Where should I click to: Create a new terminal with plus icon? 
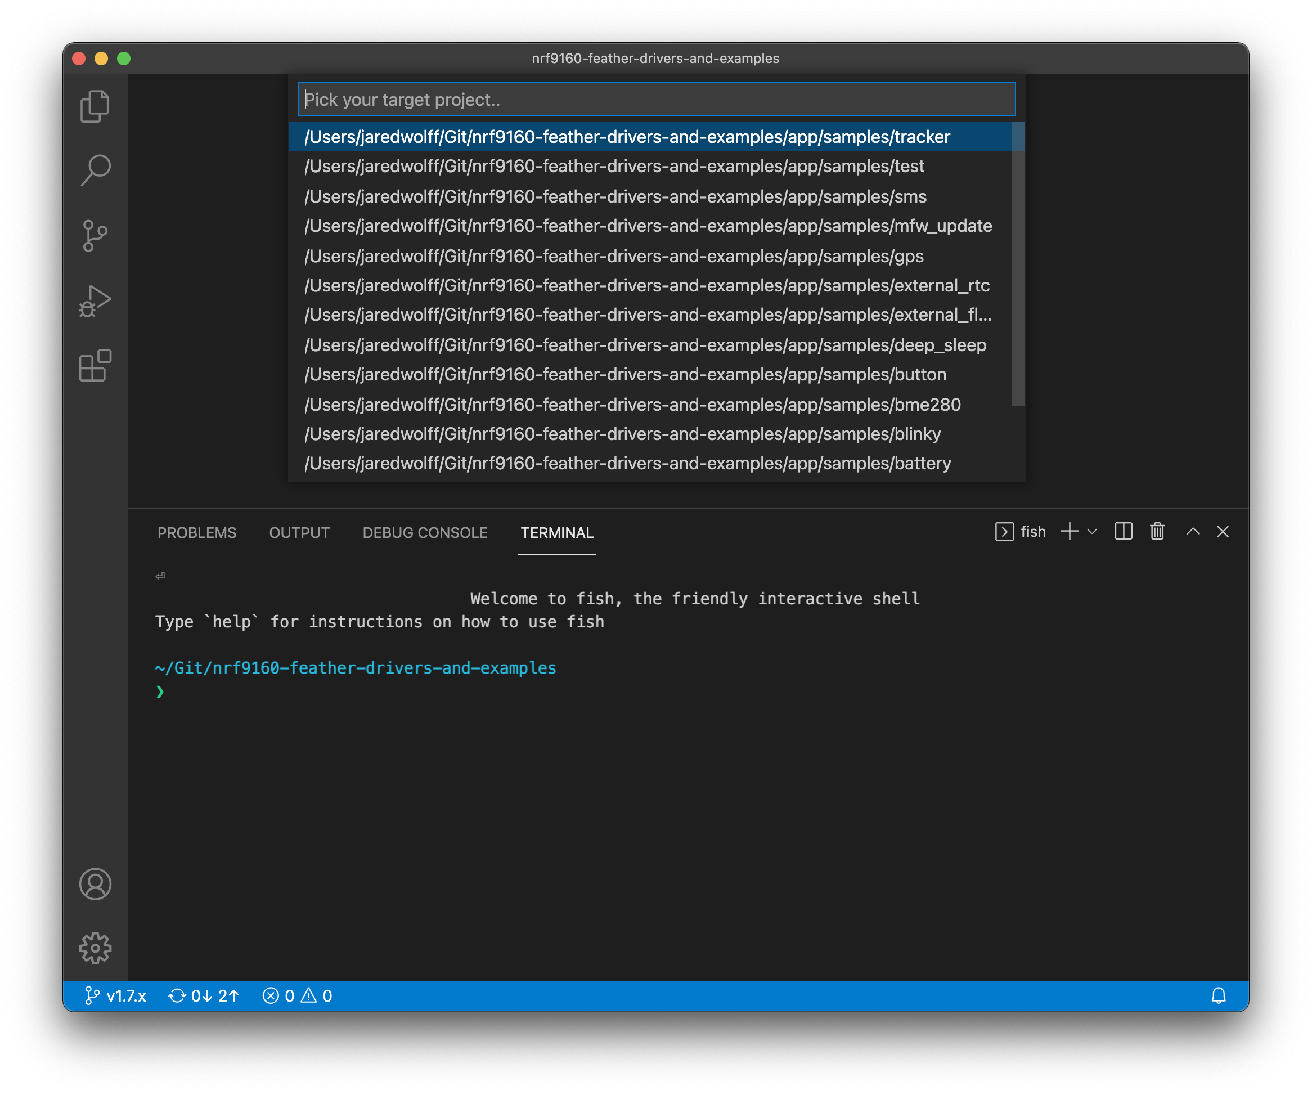pyautogui.click(x=1070, y=532)
